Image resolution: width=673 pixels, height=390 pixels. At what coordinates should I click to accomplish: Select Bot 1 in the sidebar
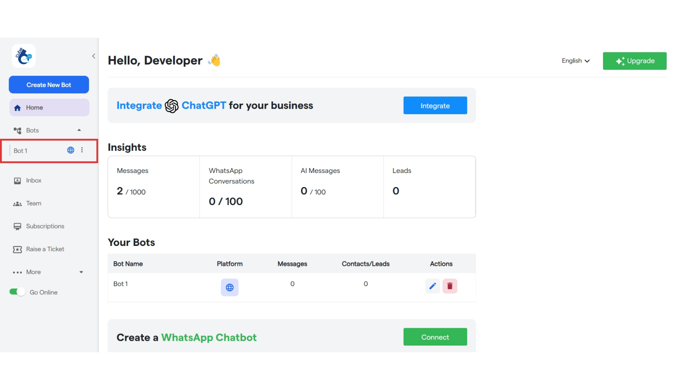coord(21,151)
